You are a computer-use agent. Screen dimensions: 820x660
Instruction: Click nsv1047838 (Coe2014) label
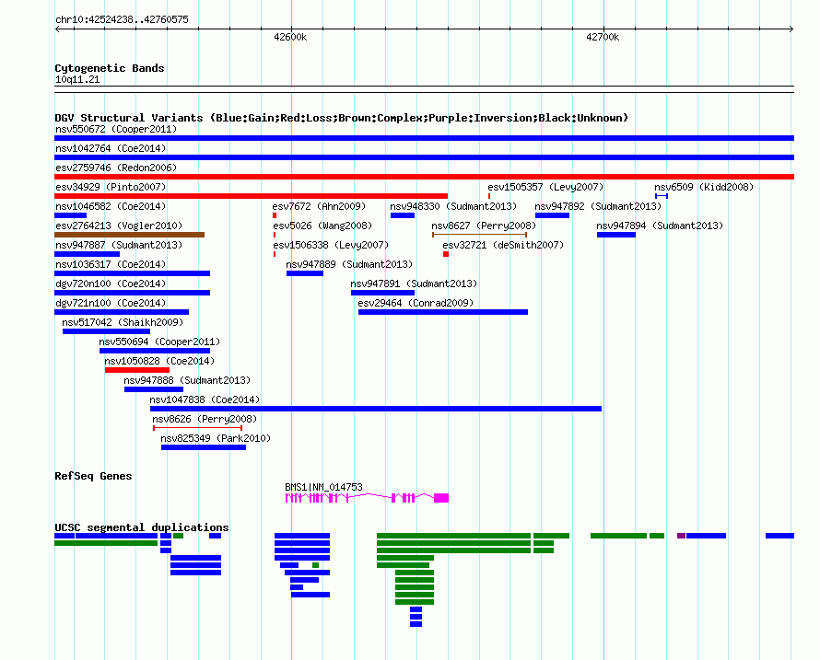click(205, 399)
